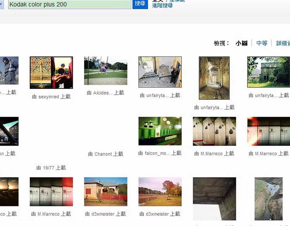Open the sunset through window thumbnail
The width and height of the screenshot is (290, 226).
point(9,192)
